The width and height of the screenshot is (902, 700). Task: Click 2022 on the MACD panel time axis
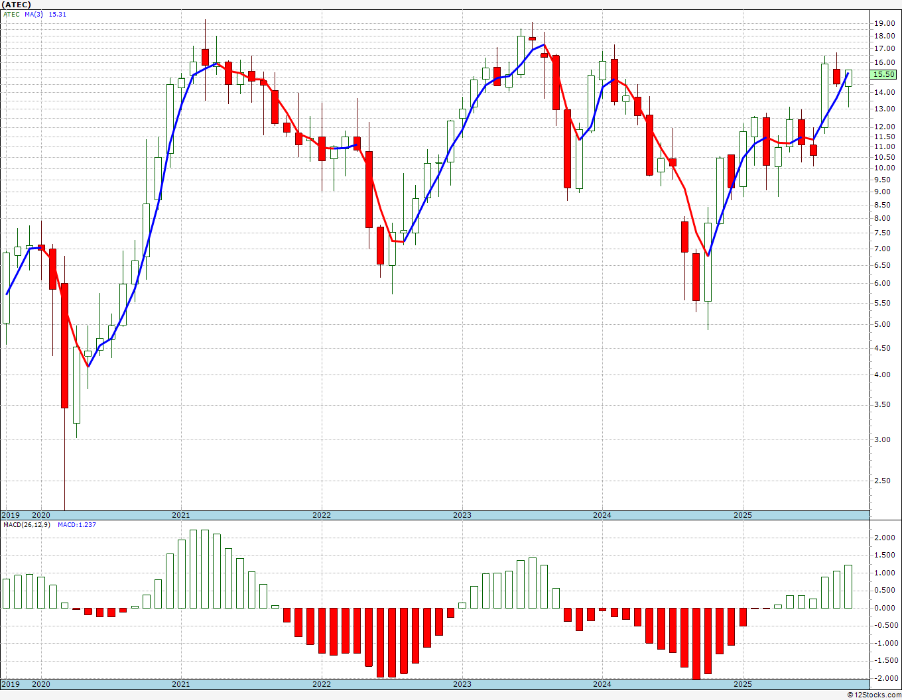coord(322,684)
